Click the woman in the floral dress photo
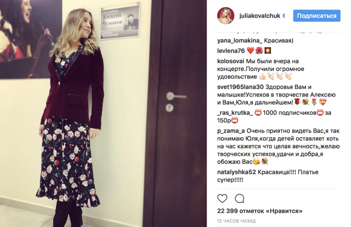The width and height of the screenshot is (351, 227). click(71, 116)
